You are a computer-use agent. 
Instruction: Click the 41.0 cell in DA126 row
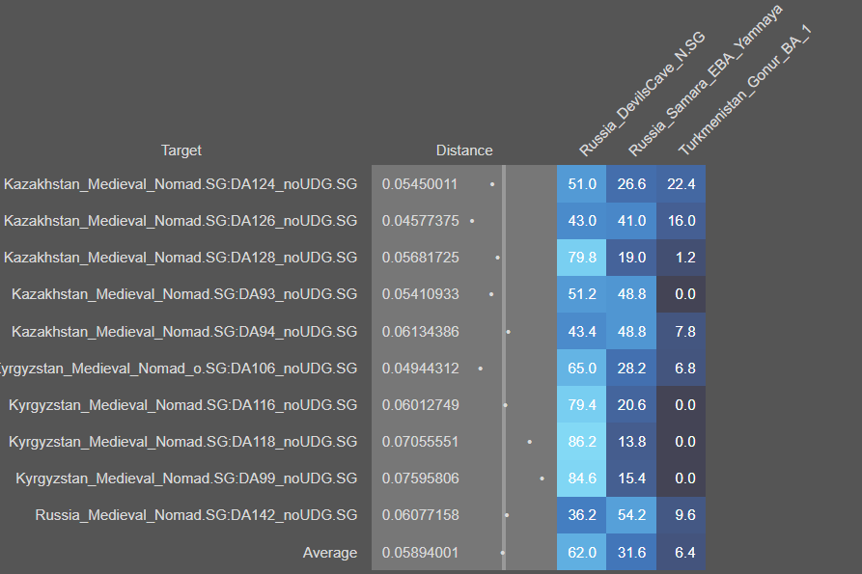631,221
